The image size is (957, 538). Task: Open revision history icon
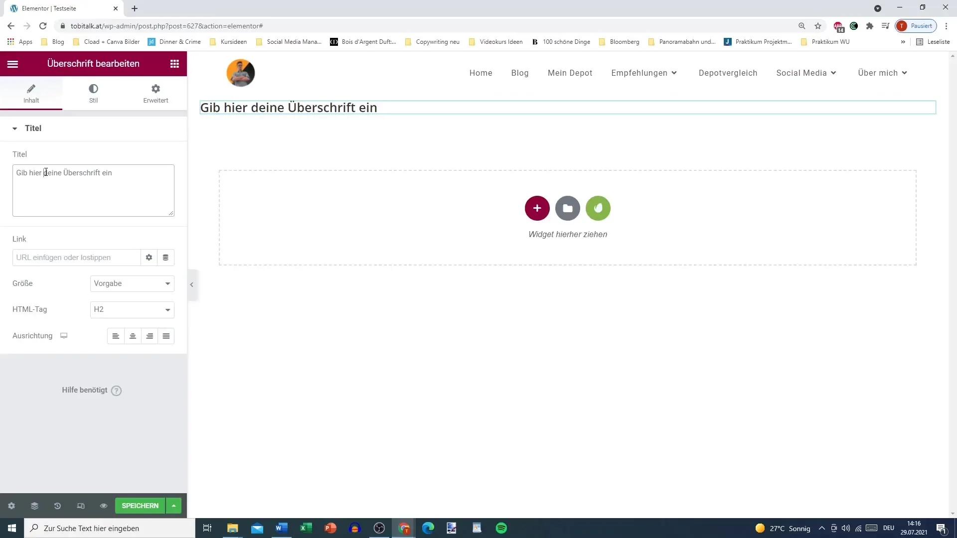[x=57, y=506]
